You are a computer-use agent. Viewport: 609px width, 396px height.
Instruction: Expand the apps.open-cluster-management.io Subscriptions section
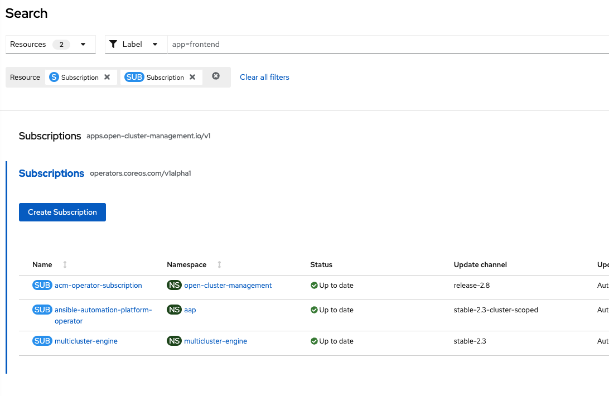[50, 136]
